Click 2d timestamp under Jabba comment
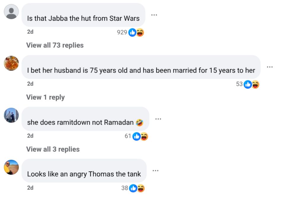296x197 pixels. coord(30,32)
